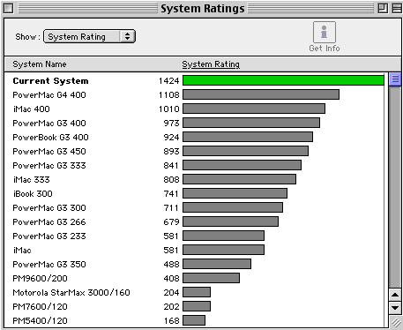Select the PowerMac G3 233 row

(x=195, y=236)
